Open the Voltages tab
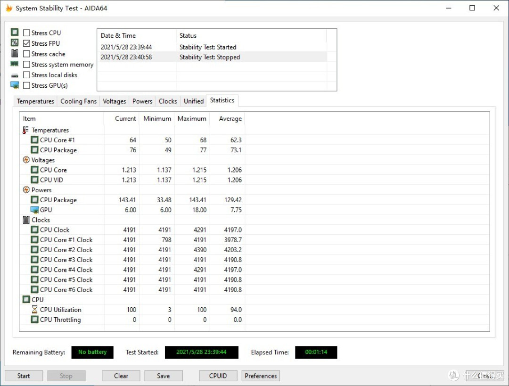Viewport: 509px width, 386px height. [x=114, y=101]
